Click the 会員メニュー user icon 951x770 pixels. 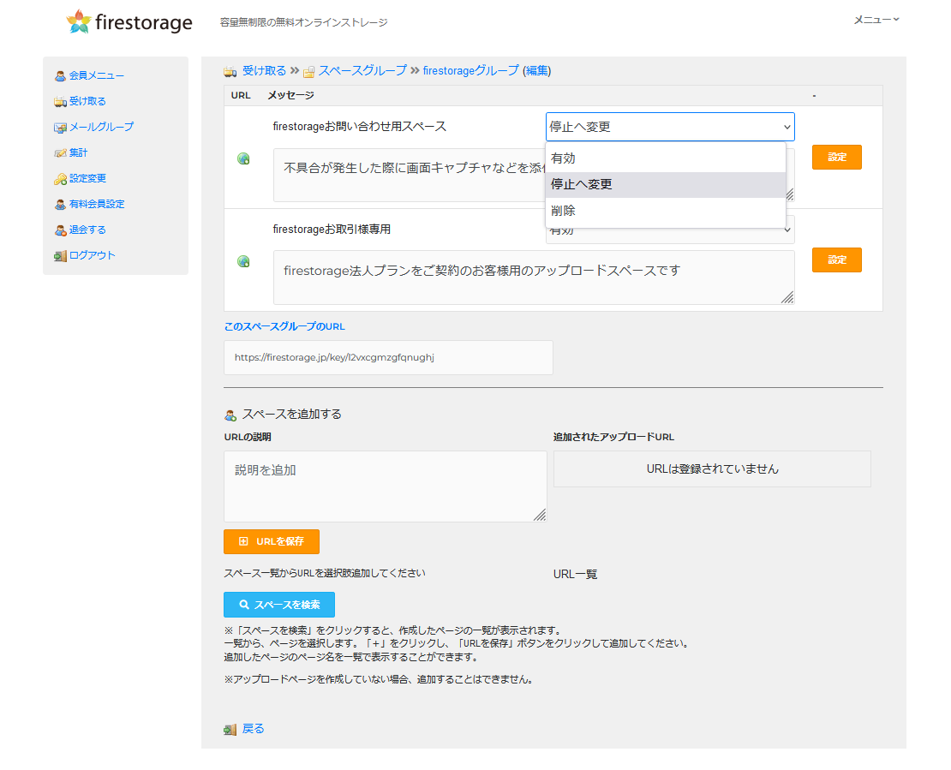(60, 75)
